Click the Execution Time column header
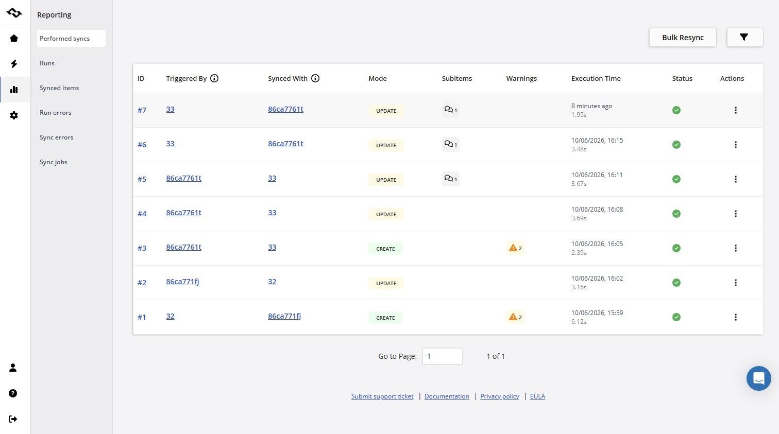Image resolution: width=779 pixels, height=434 pixels. tap(596, 78)
